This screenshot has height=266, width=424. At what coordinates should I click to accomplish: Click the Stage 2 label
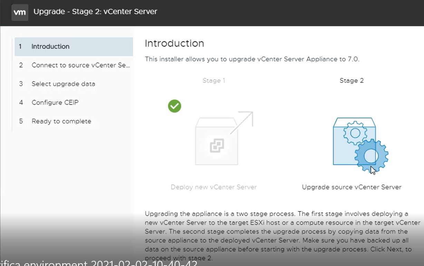(x=351, y=80)
